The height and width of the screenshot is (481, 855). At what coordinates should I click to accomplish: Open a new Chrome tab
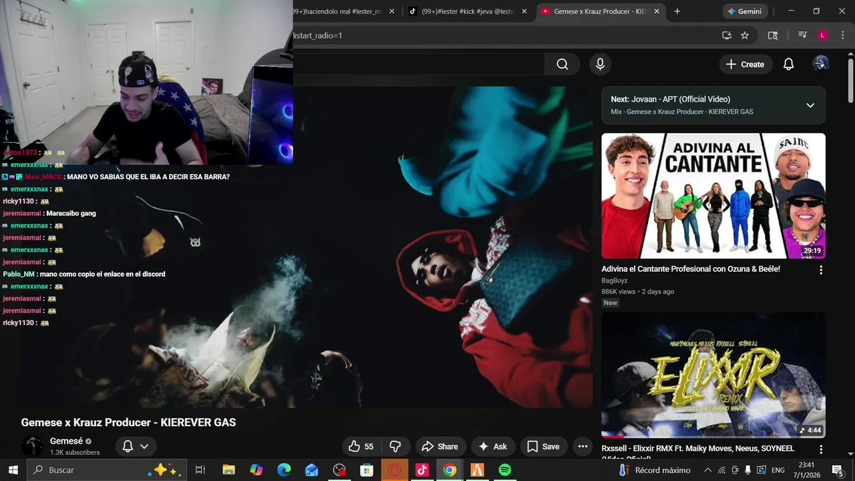[x=677, y=11]
